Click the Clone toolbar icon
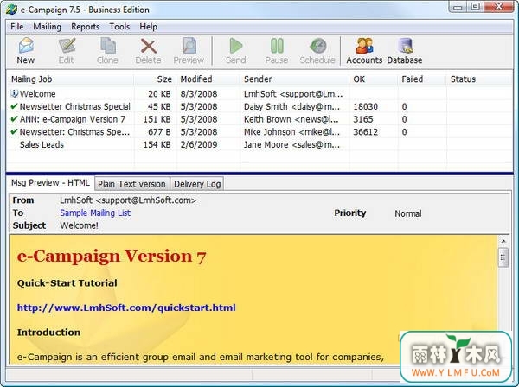519x387 pixels. pyautogui.click(x=107, y=51)
